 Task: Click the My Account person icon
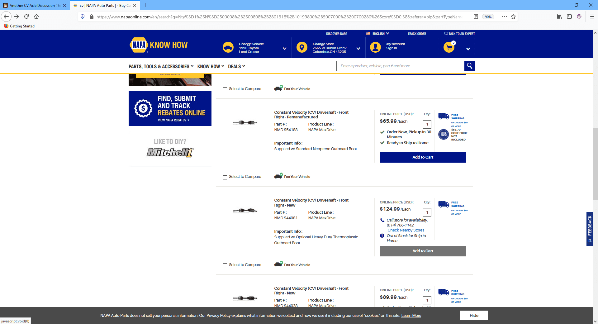[x=375, y=47]
